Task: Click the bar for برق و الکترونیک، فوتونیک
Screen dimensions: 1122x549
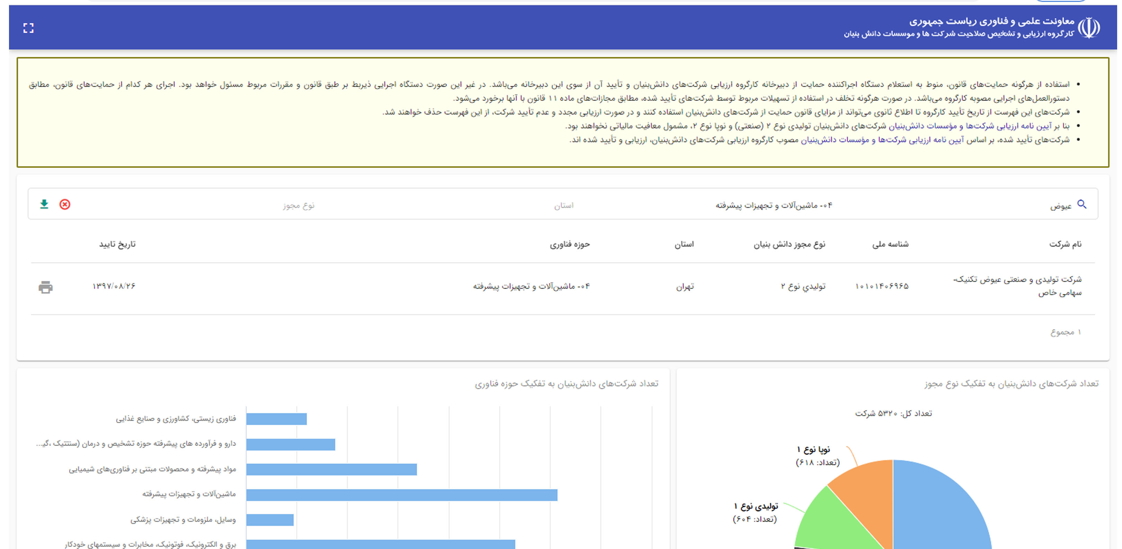Action: point(381,544)
